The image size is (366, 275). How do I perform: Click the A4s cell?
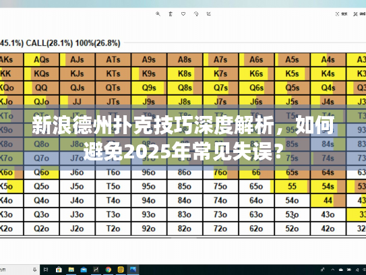tap(328, 59)
